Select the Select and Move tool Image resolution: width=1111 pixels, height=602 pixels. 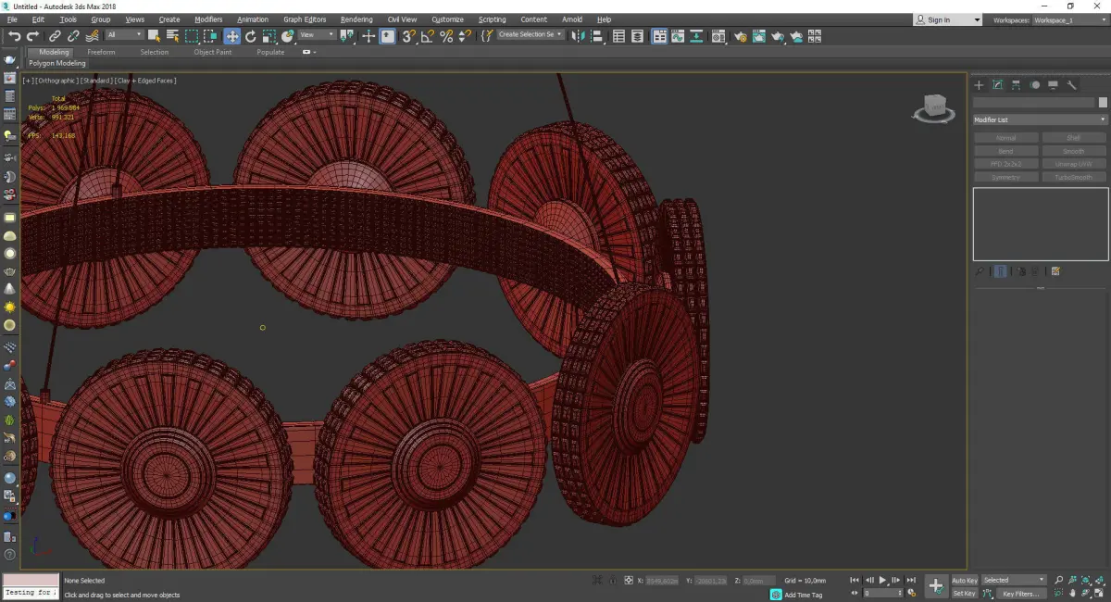click(x=231, y=36)
